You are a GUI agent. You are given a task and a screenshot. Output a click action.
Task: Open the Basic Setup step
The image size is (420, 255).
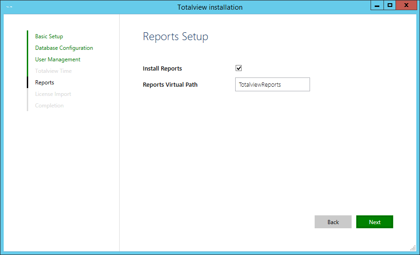49,36
